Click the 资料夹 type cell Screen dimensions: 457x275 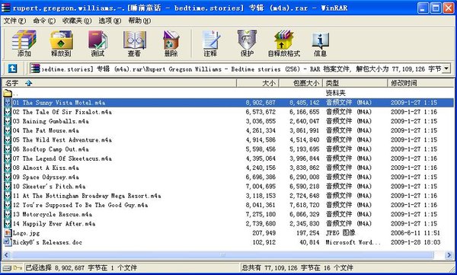pos(335,94)
